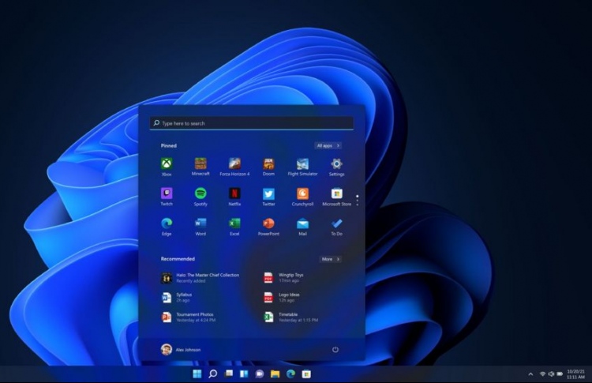The height and width of the screenshot is (383, 592).
Task: Open the pinned Settings app
Action: coord(336,164)
